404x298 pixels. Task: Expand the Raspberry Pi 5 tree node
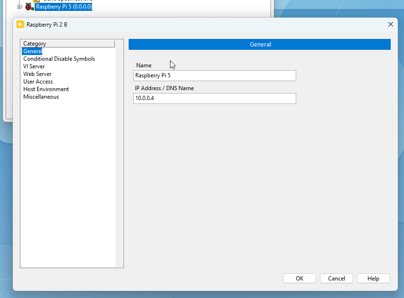point(19,7)
